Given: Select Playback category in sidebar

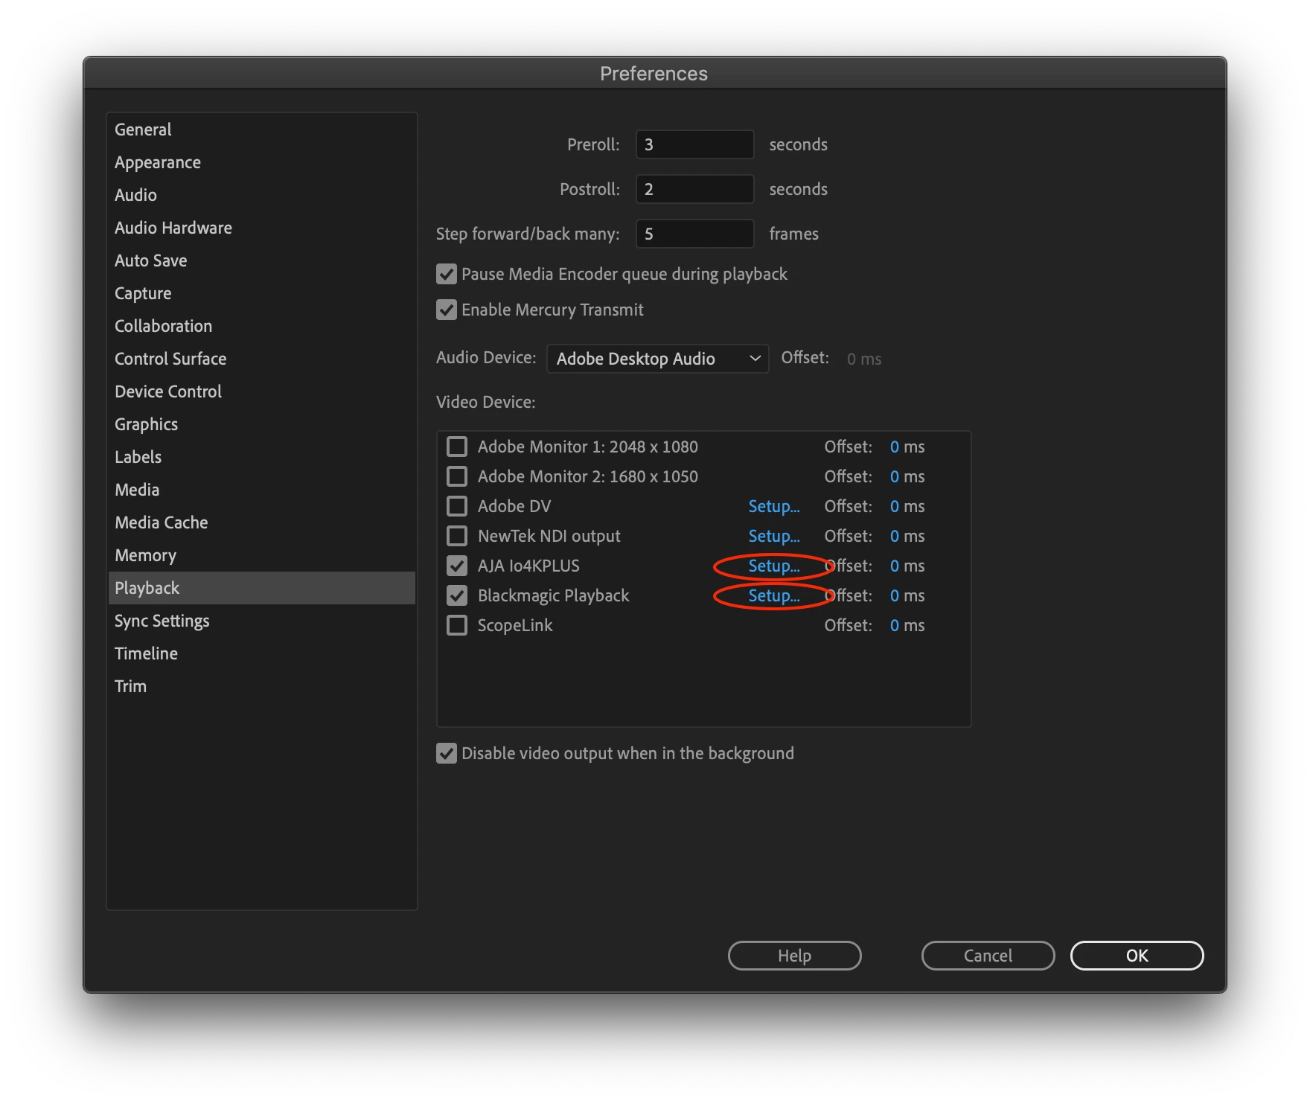Looking at the screenshot, I should 262,588.
